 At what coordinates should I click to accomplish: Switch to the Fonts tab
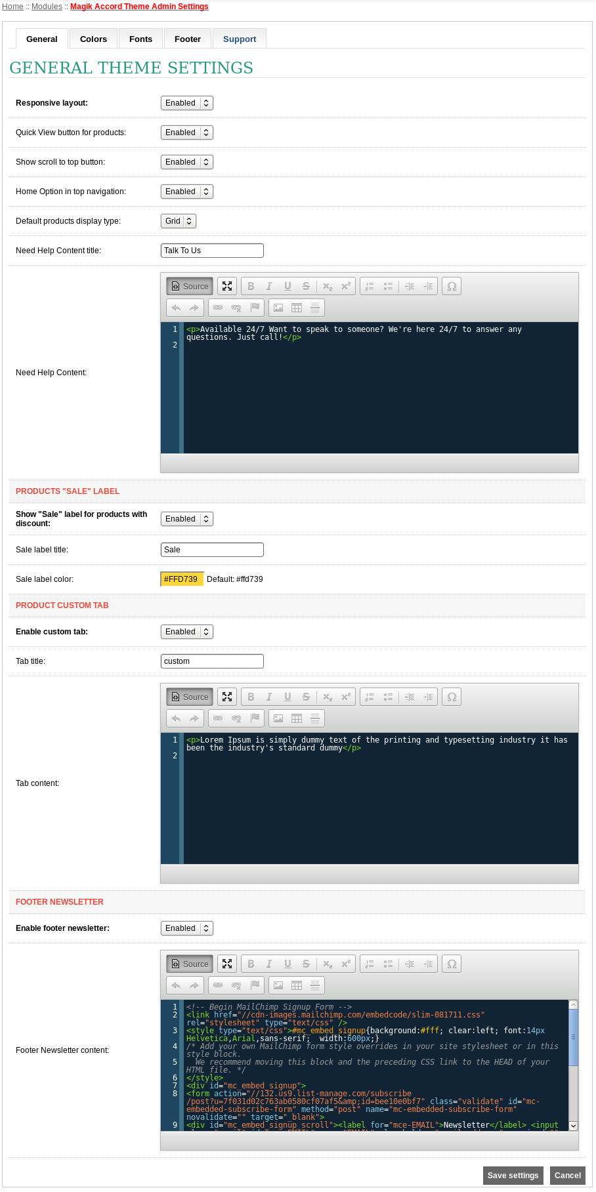click(140, 39)
